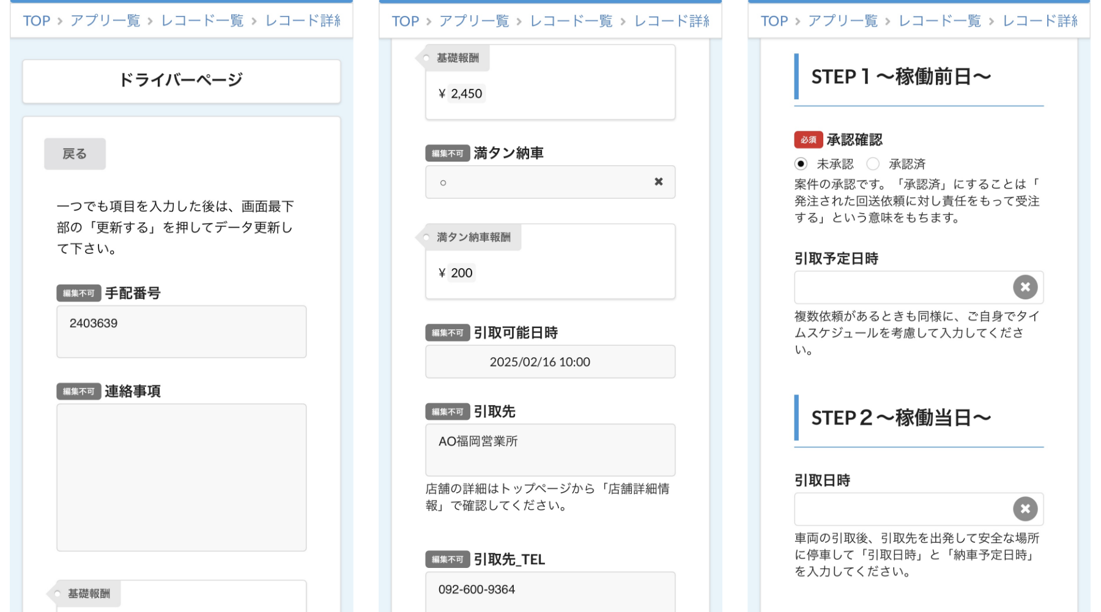
Task: Click inside the 連絡事項 text area
Action: (x=181, y=477)
